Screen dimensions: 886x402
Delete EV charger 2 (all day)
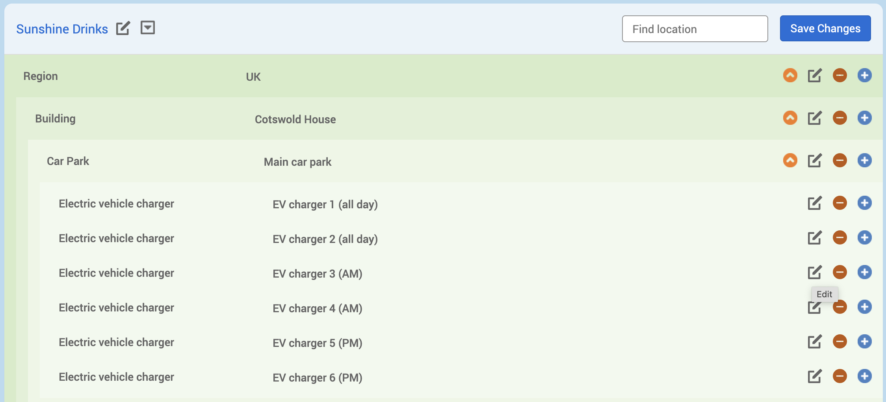[840, 237]
